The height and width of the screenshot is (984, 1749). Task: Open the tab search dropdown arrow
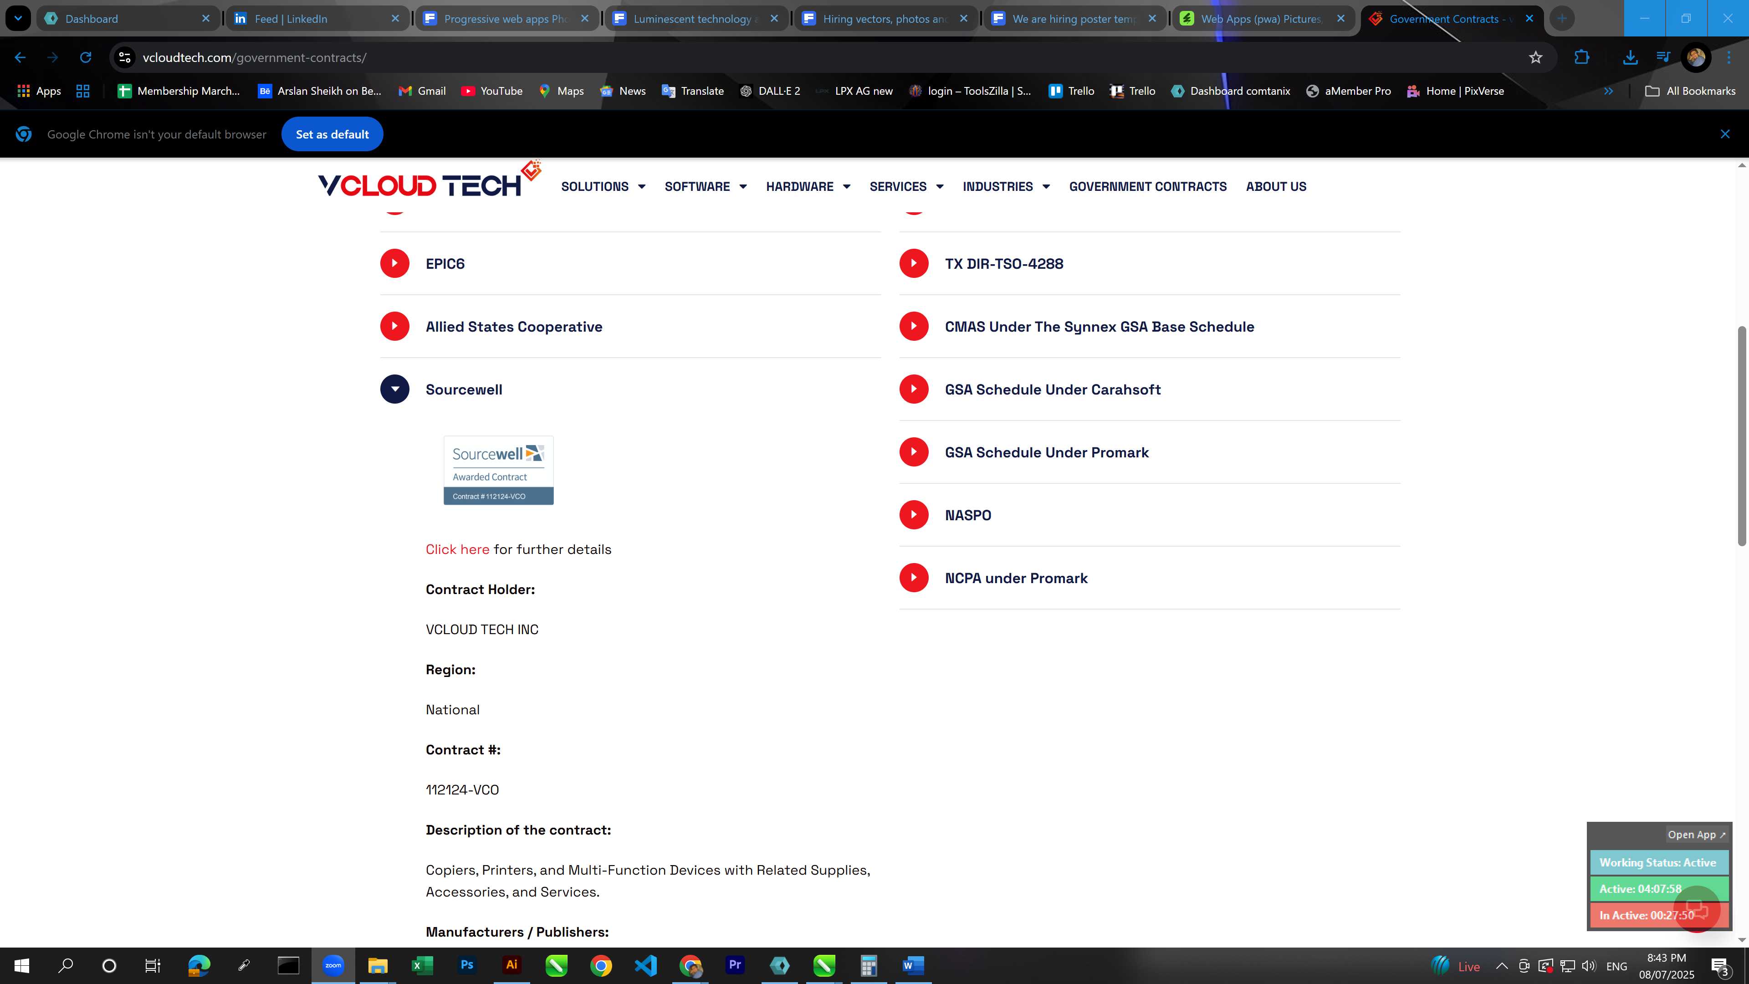18,18
